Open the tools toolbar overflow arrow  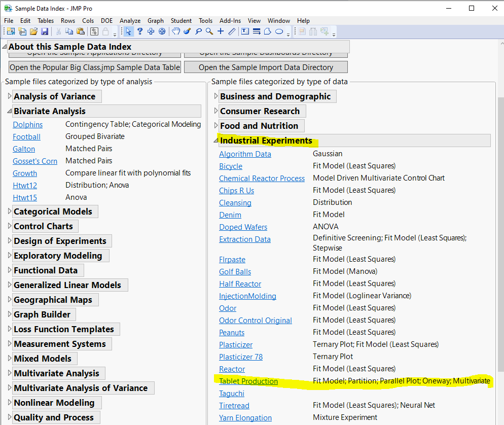pos(289,34)
